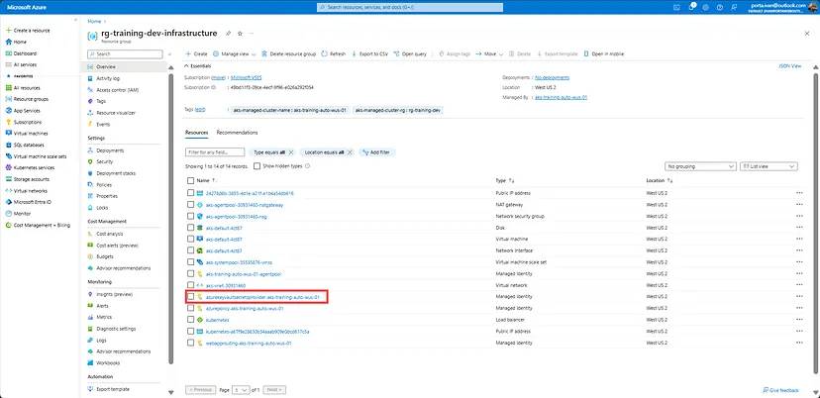The height and width of the screenshot is (398, 820).
Task: Check the aks-vnet-30931460 row checkbox
Action: 190,285
